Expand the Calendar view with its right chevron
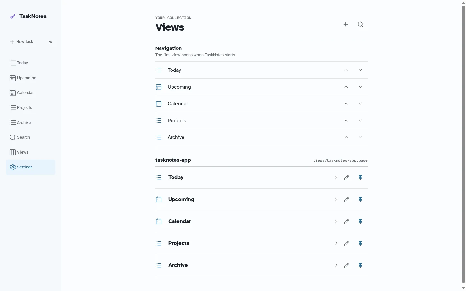 click(336, 221)
